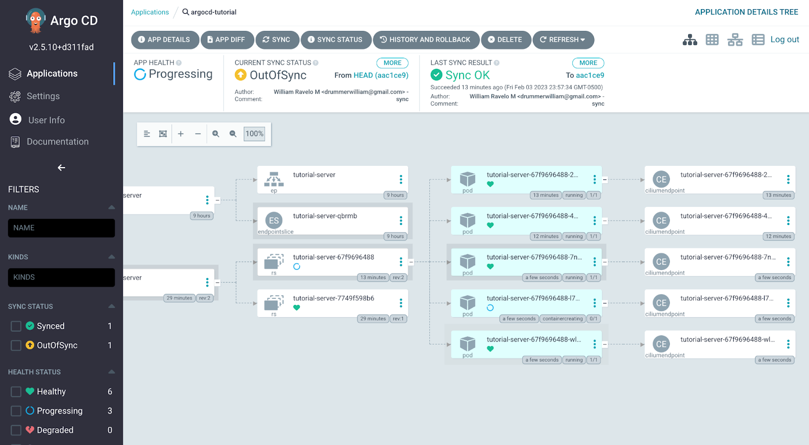
Task: Open HISTORY AND ROLLBACK
Action: pos(426,40)
